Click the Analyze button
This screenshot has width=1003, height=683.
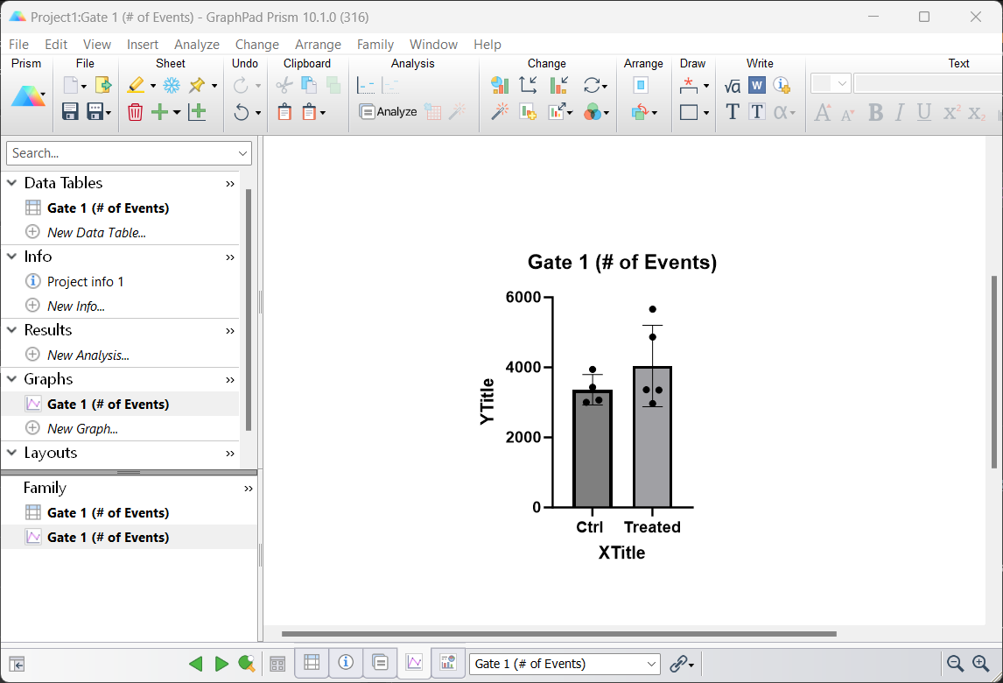pos(389,111)
